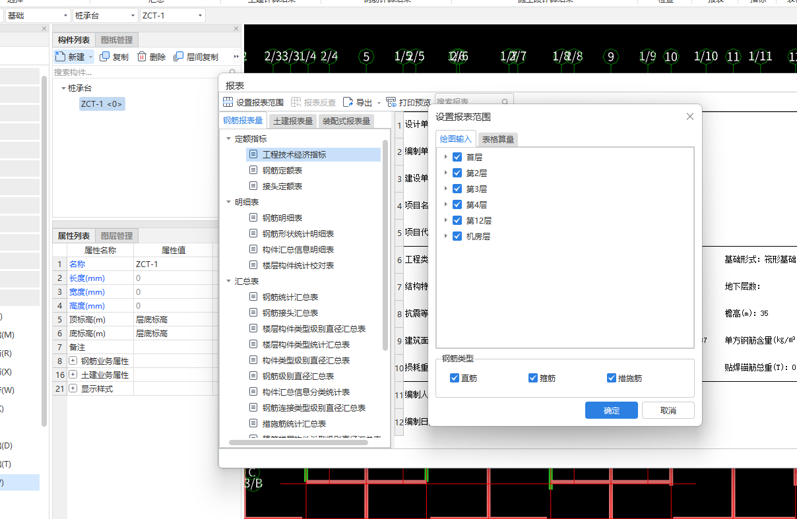Image resolution: width=797 pixels, height=519 pixels.
Task: Expand the 土建业务属性 property row
Action: point(73,375)
